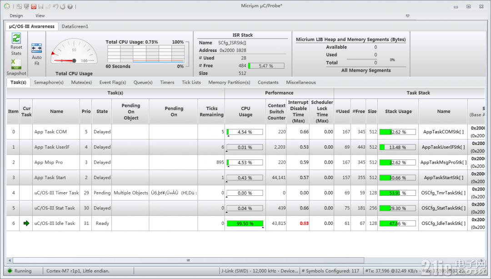Take a CSV Snapshot with Excel icon
The height and width of the screenshot is (279, 491).
tap(16, 64)
